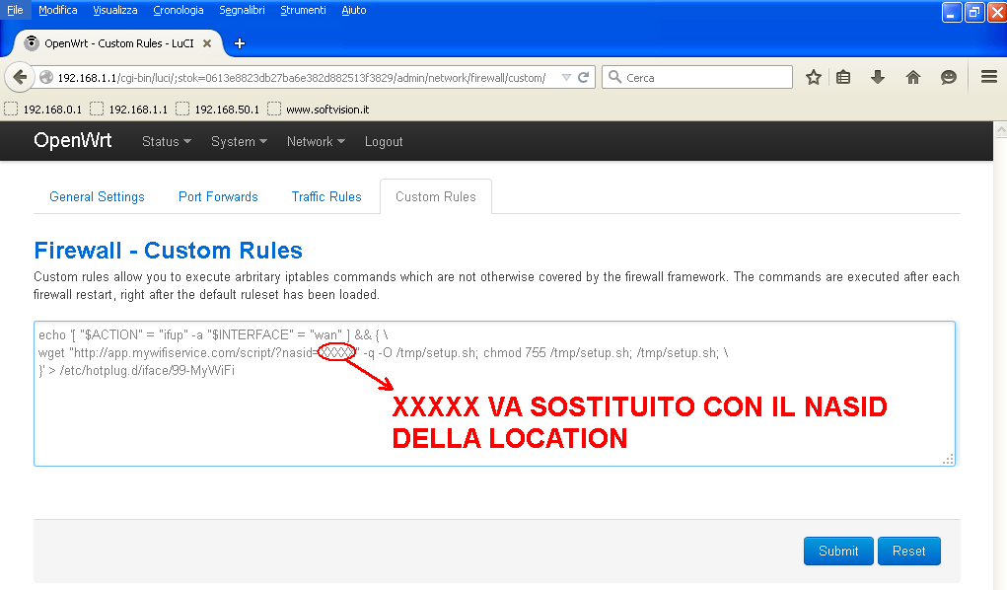This screenshot has width=1007, height=590.
Task: Reload the page with the refresh icon
Action: coord(584,78)
